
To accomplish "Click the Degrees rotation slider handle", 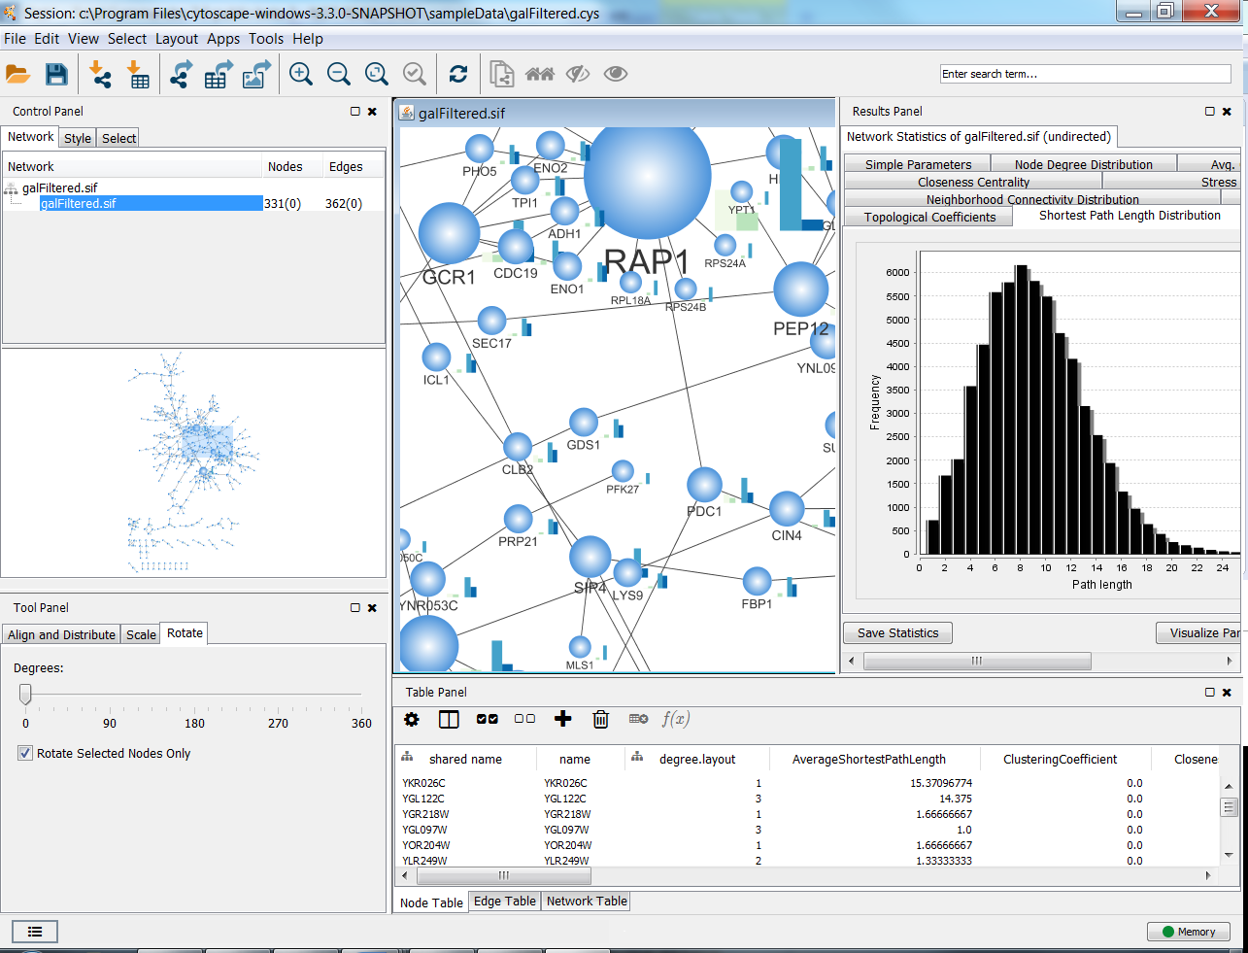I will point(25,694).
